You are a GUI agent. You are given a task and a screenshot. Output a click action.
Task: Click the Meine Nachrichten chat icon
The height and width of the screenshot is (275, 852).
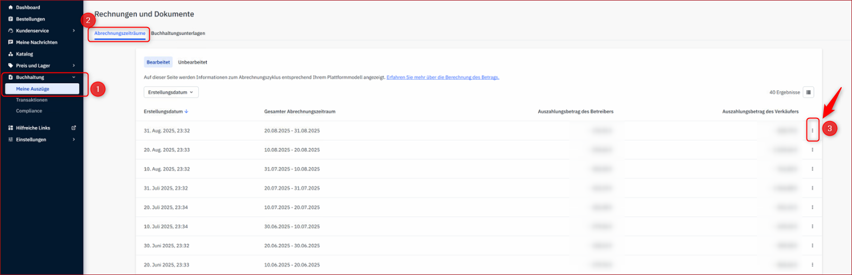[11, 42]
